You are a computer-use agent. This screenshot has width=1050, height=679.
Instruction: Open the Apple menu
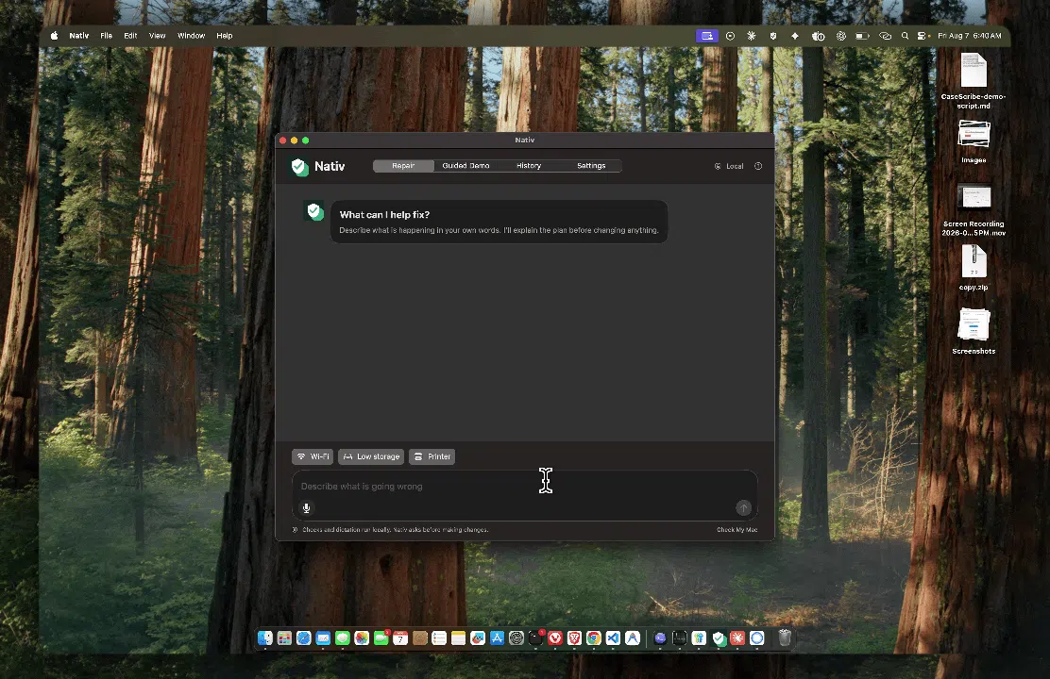point(54,36)
